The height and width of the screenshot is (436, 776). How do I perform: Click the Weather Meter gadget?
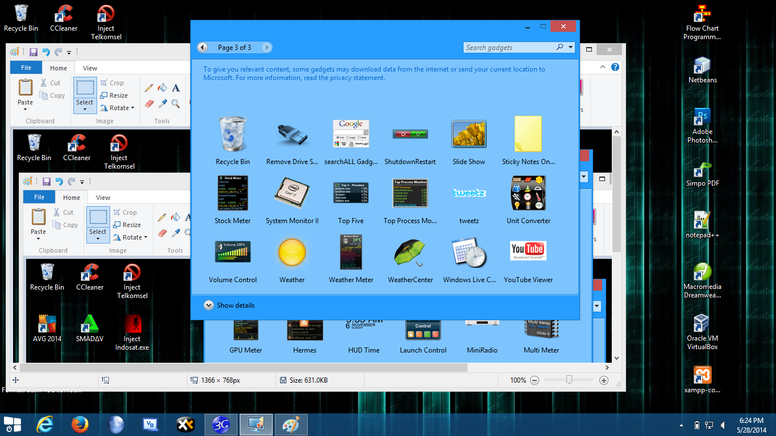351,252
